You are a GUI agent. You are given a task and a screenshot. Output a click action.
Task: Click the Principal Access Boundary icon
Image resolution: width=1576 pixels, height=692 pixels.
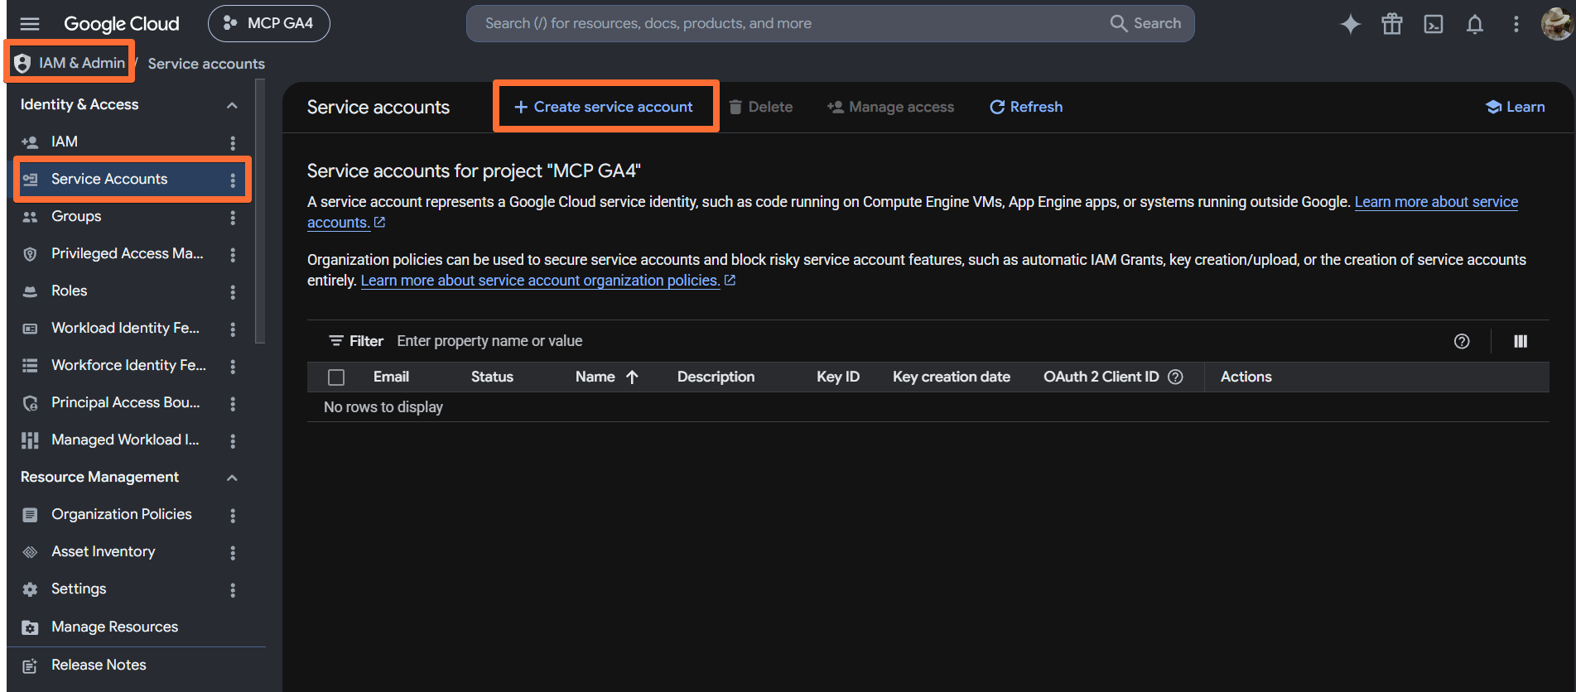(x=30, y=403)
